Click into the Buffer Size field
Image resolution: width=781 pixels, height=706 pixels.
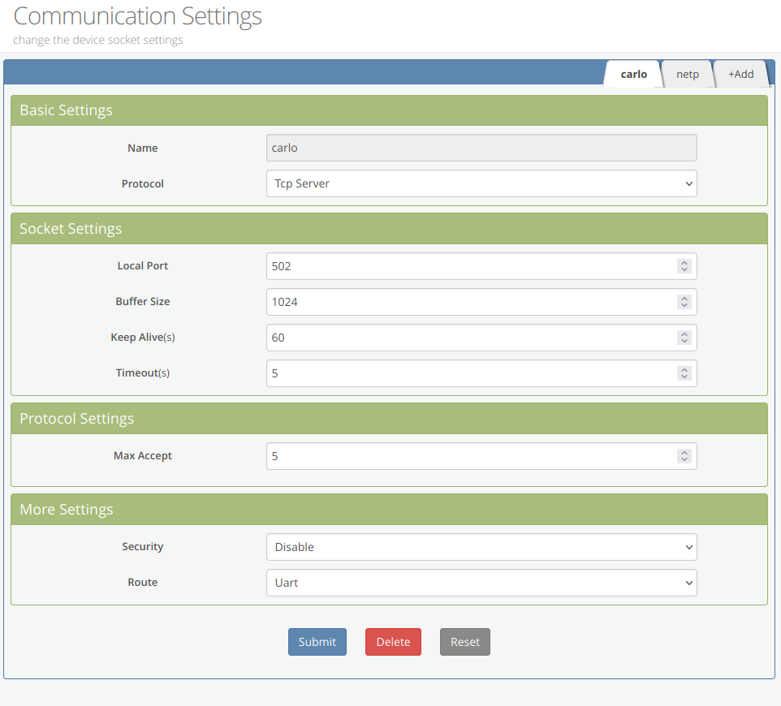(471, 302)
